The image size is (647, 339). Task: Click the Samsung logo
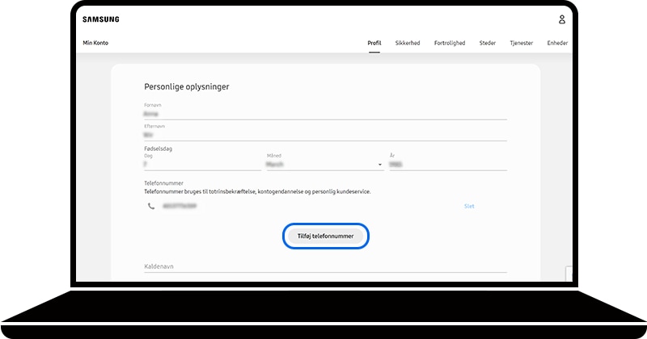pyautogui.click(x=100, y=19)
